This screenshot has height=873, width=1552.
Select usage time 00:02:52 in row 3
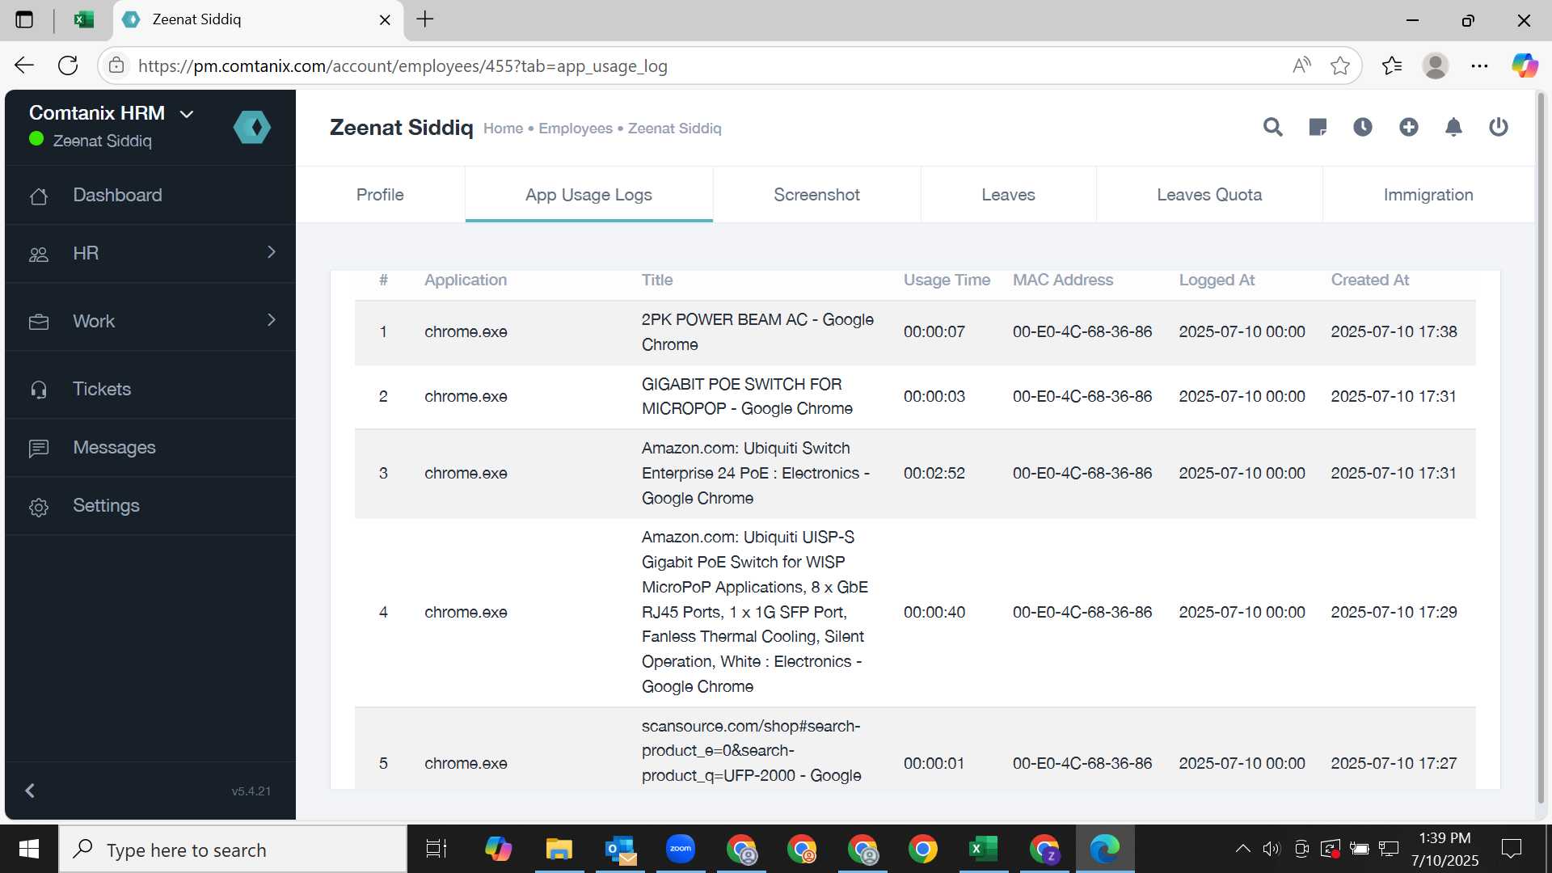click(x=934, y=473)
